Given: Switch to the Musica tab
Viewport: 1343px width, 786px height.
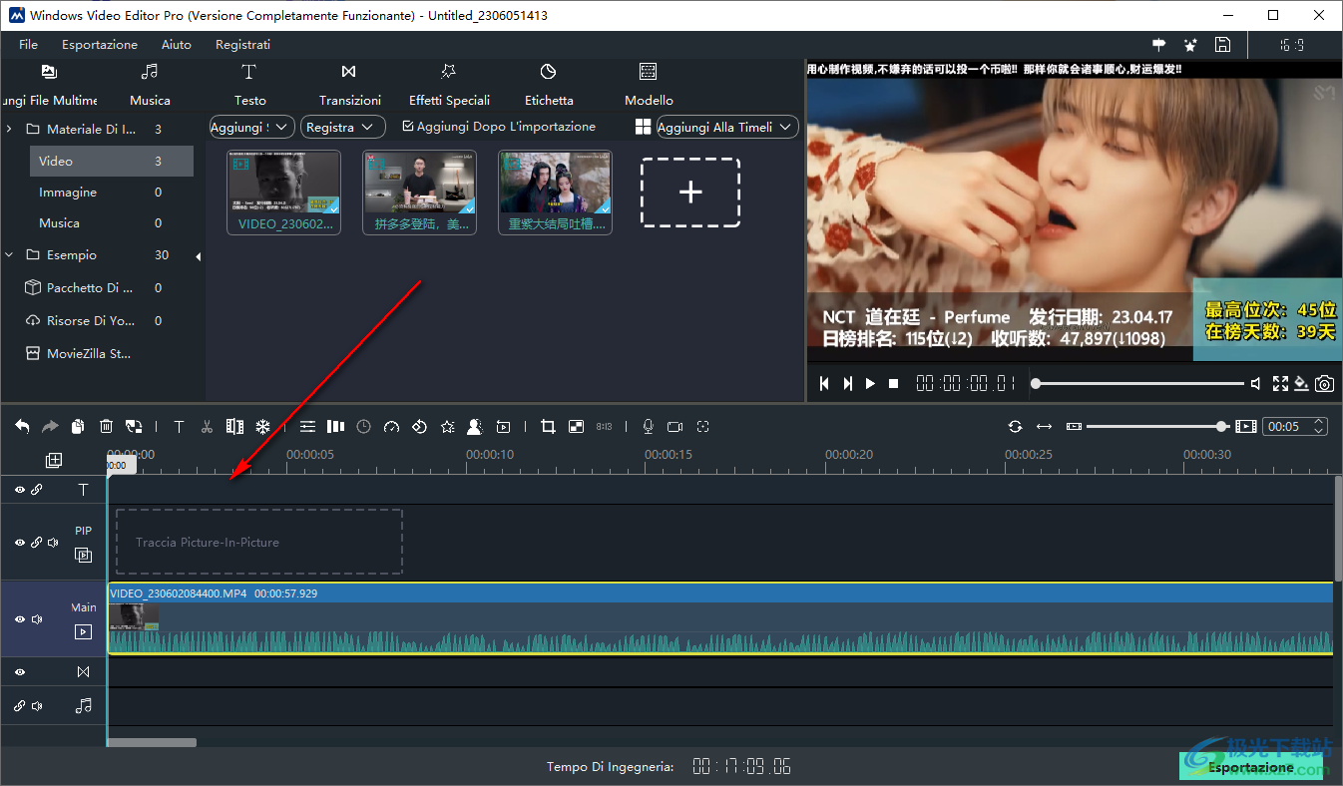Looking at the screenshot, I should [150, 86].
